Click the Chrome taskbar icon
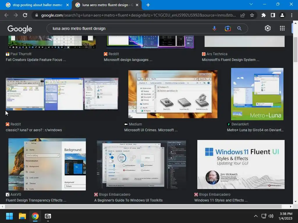 pos(35,216)
